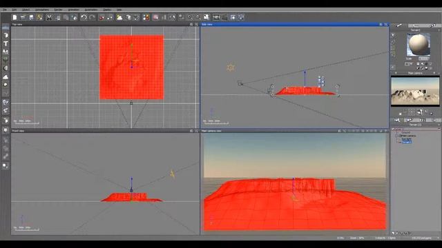Show previous camera with left arrow
This screenshot has height=248, width=442.
point(396,73)
